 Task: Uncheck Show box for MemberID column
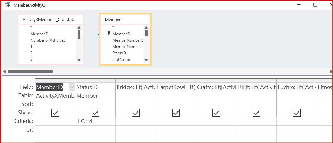tap(55, 113)
